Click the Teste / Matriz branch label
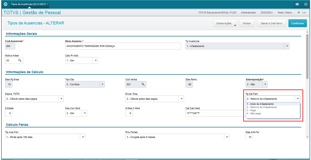311x160 pixels. click(x=285, y=12)
